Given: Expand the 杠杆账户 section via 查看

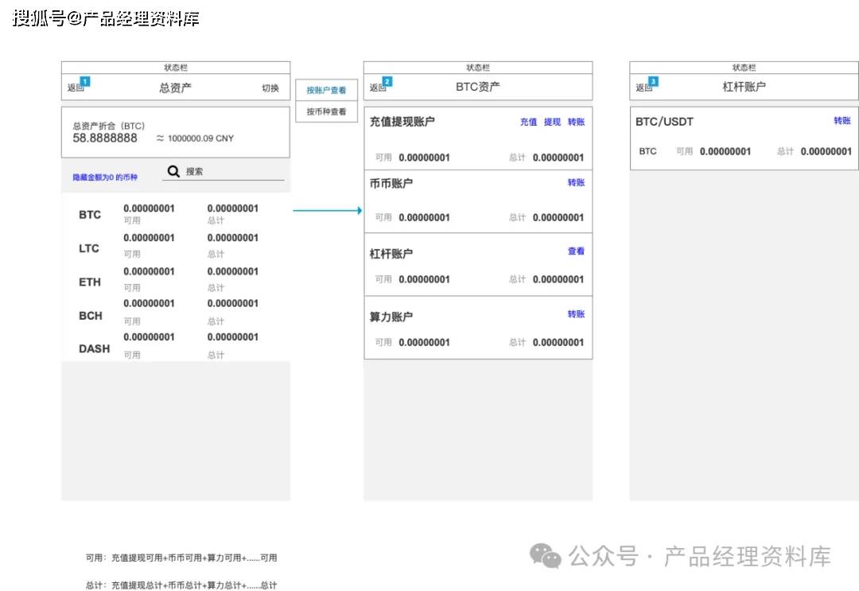Looking at the screenshot, I should pos(576,251).
